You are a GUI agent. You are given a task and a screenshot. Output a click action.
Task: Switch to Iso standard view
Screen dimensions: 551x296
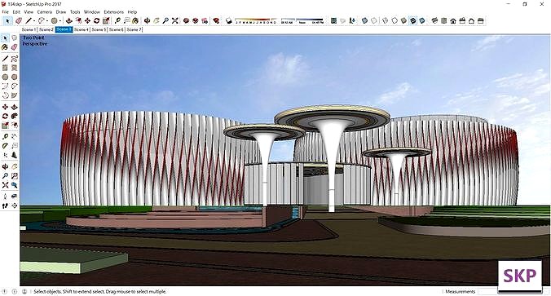[x=434, y=20]
